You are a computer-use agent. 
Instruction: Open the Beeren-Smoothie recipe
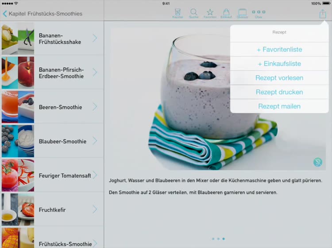[52, 107]
